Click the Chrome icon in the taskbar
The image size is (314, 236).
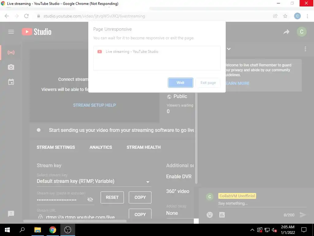[x=53, y=230]
